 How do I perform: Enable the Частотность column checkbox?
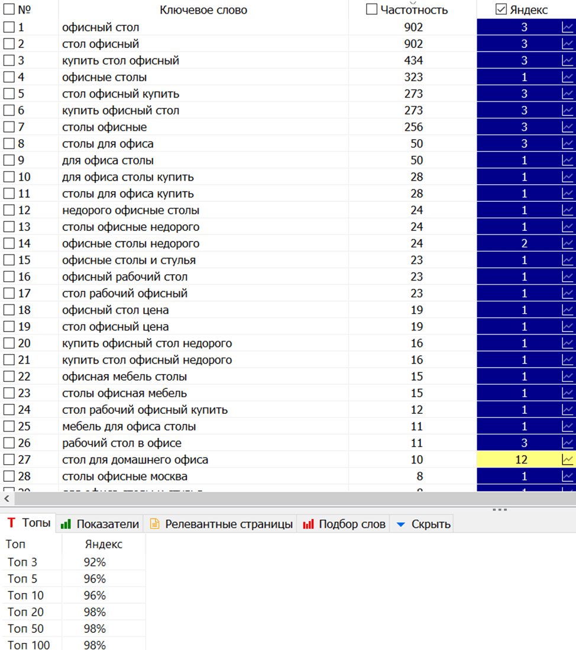point(371,9)
